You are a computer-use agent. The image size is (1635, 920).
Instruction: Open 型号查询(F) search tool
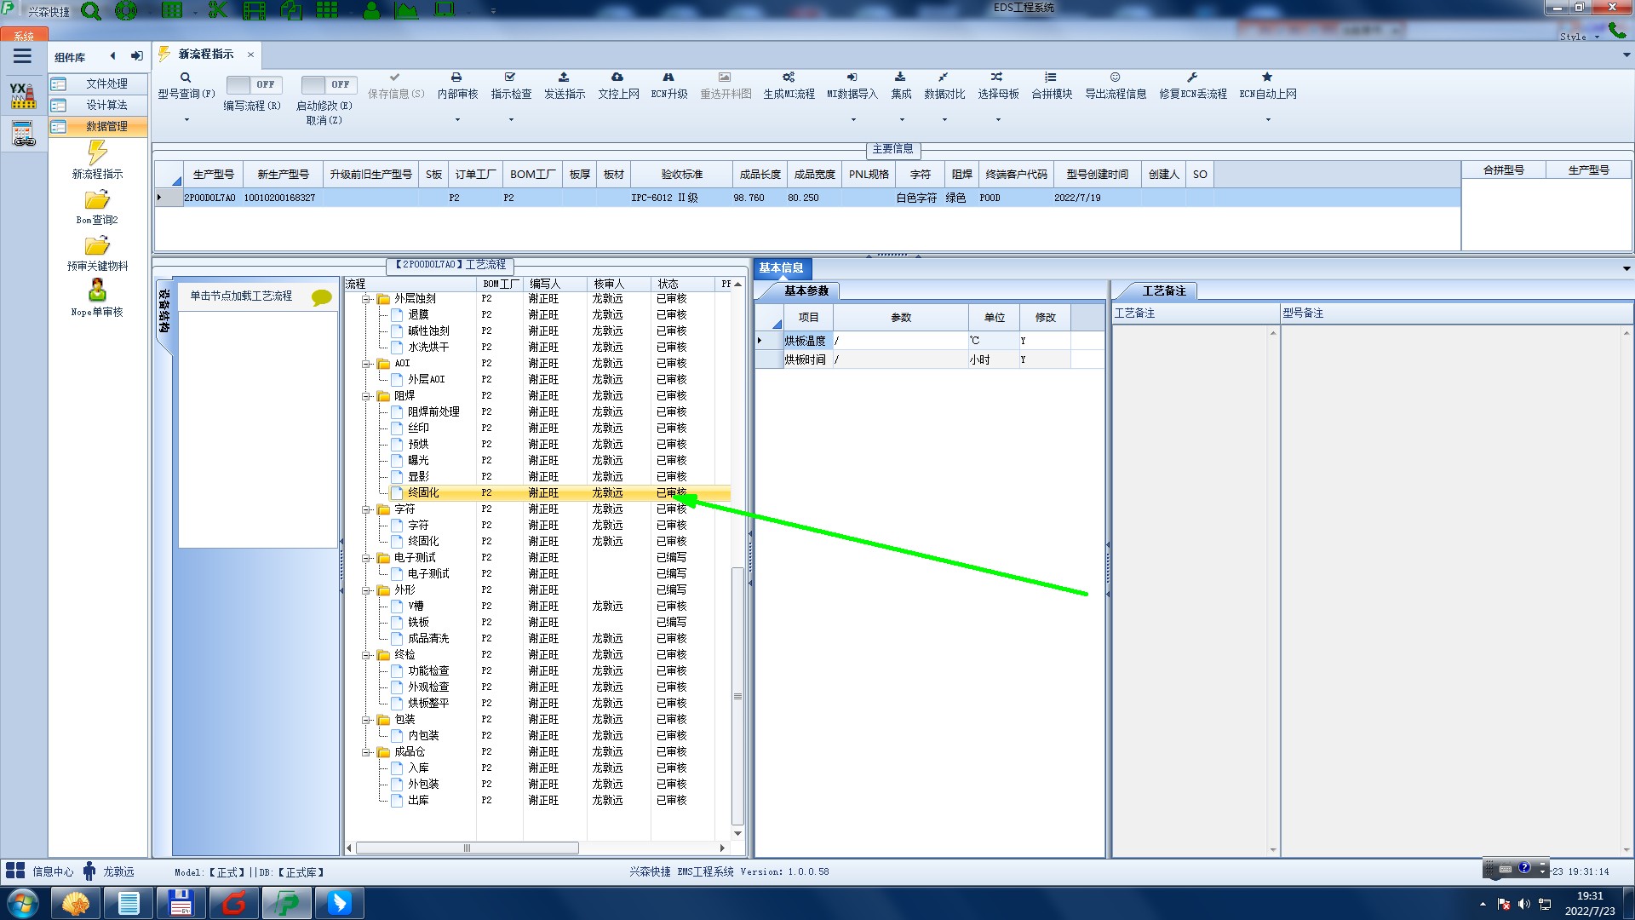(186, 85)
